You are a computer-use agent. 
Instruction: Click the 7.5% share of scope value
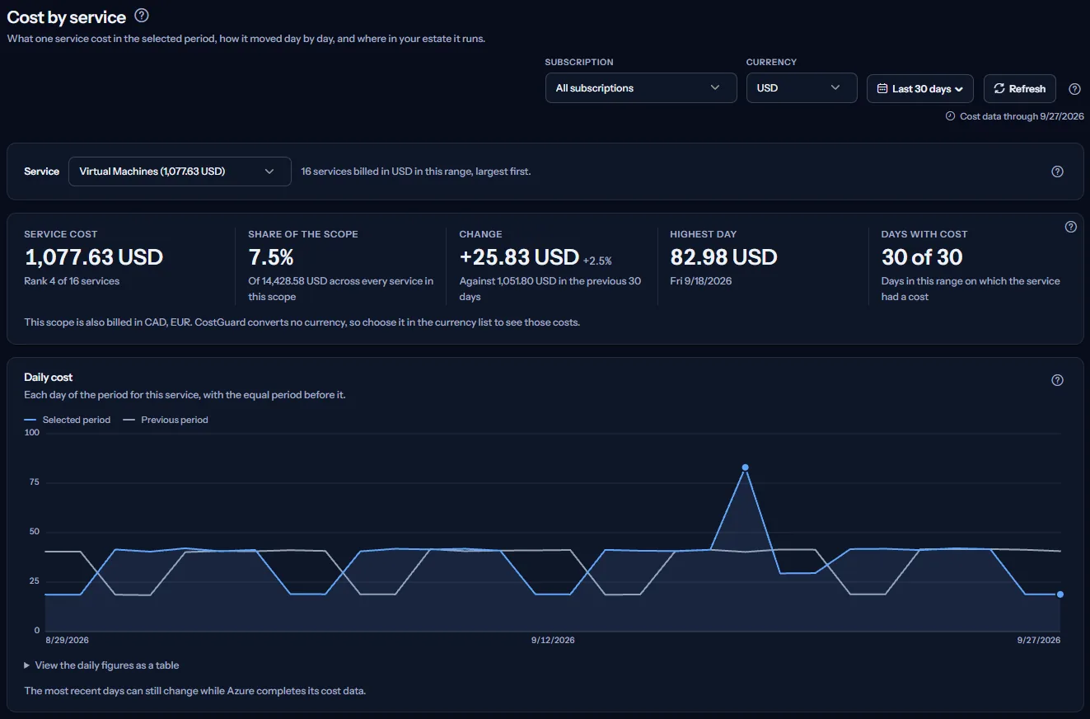click(x=271, y=257)
